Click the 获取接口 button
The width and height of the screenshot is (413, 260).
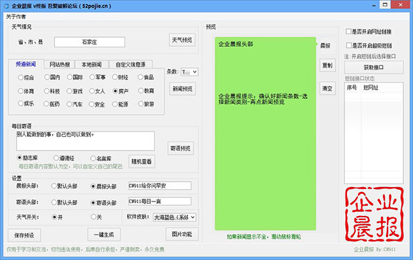374,67
